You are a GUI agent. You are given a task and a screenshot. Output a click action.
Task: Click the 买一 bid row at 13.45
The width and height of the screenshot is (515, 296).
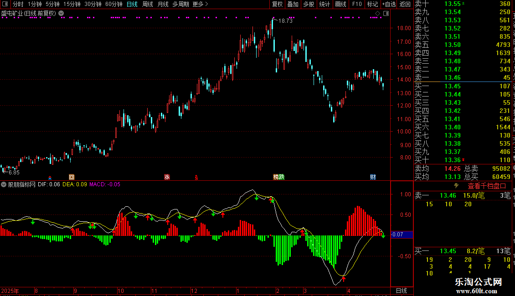[x=463, y=86]
